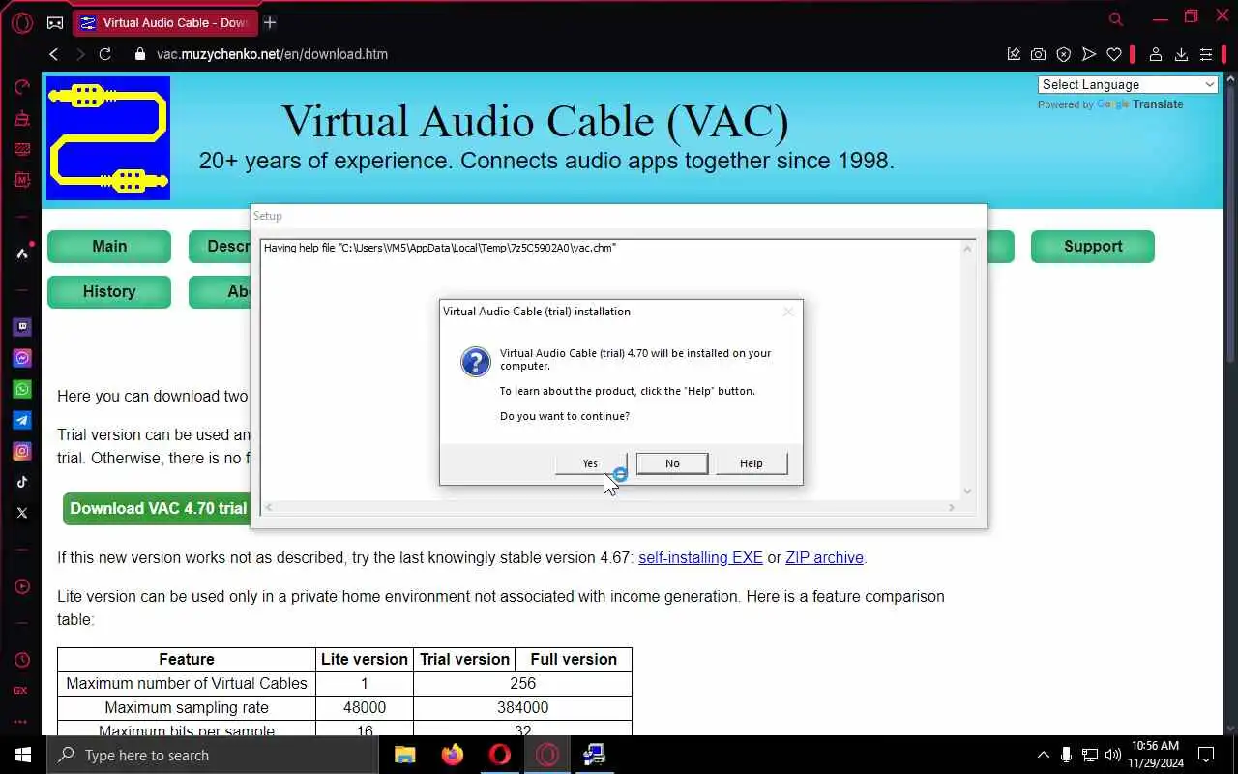The height and width of the screenshot is (774, 1238).
Task: Switch to the Virtual Audio Cable tab
Action: click(x=164, y=22)
